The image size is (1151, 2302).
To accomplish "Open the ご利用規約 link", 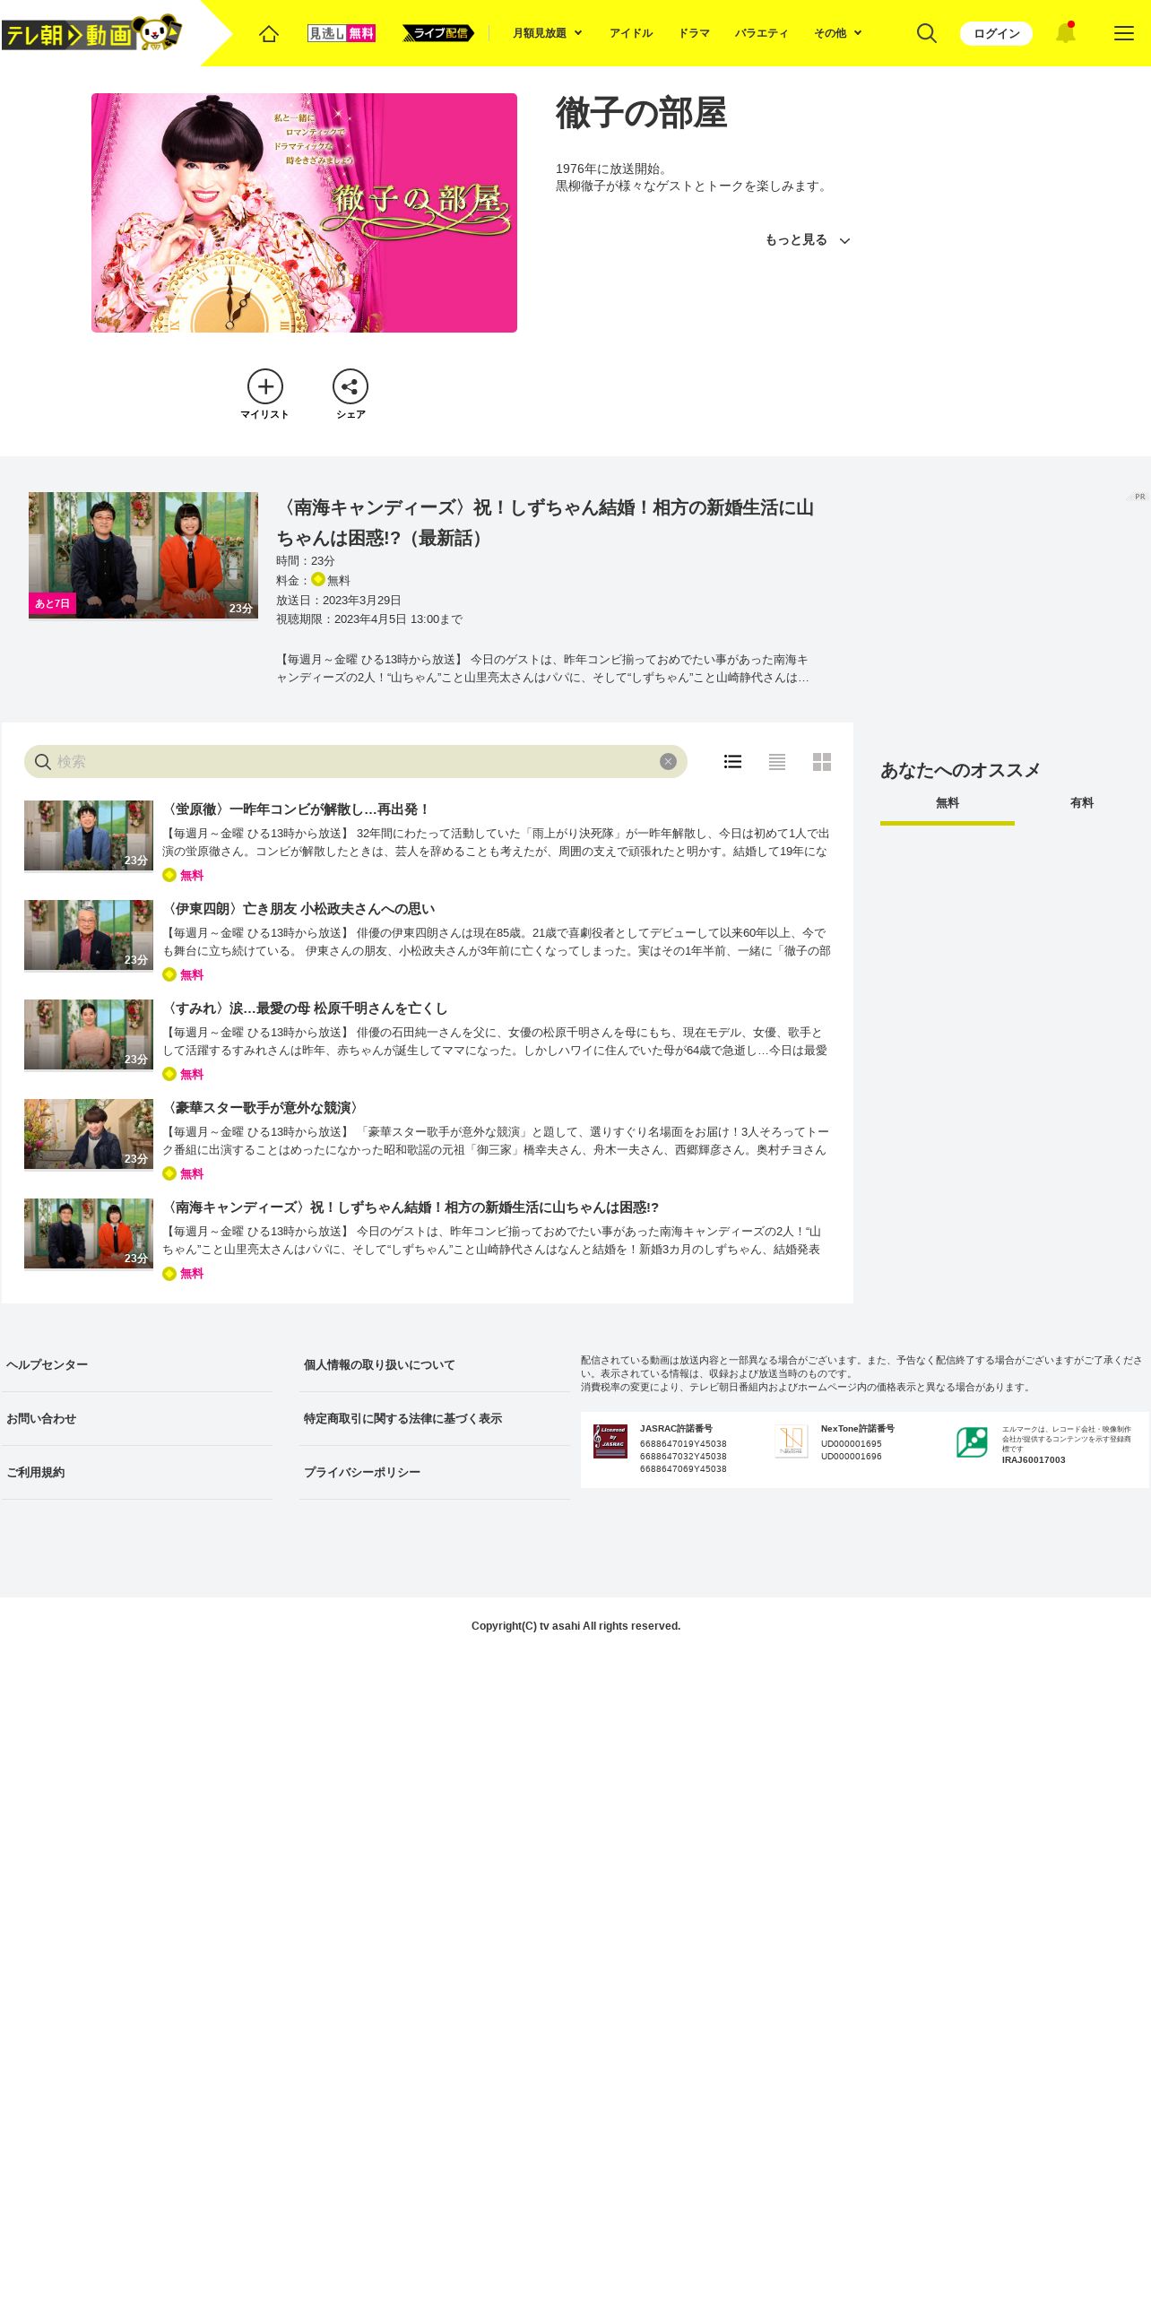I will (x=36, y=1472).
